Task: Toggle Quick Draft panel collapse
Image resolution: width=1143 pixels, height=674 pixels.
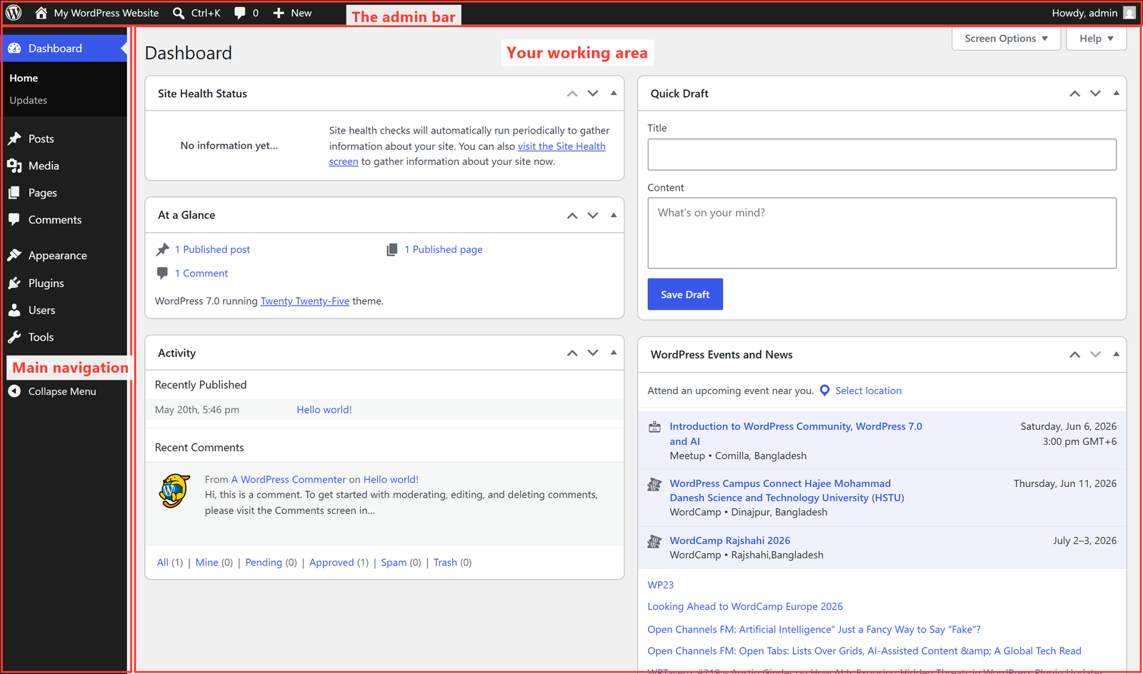Action: click(1116, 93)
